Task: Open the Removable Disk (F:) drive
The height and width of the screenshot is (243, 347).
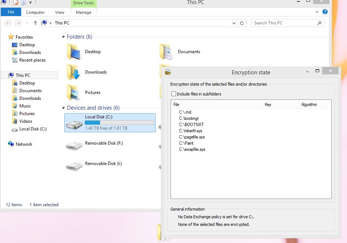Action: (x=75, y=145)
